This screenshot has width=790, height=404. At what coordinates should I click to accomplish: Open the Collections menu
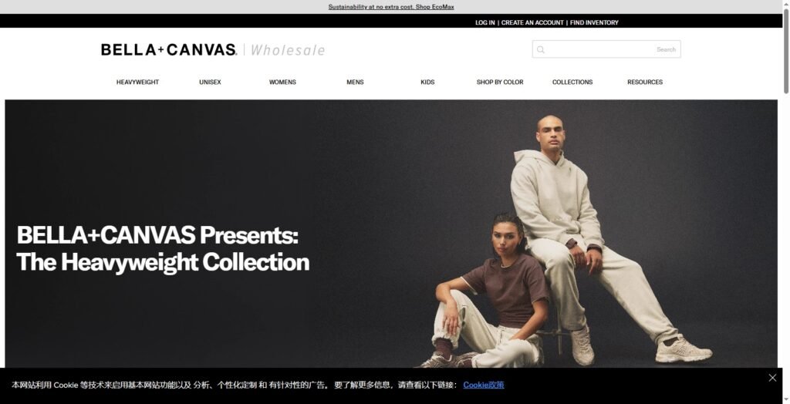pyautogui.click(x=572, y=82)
